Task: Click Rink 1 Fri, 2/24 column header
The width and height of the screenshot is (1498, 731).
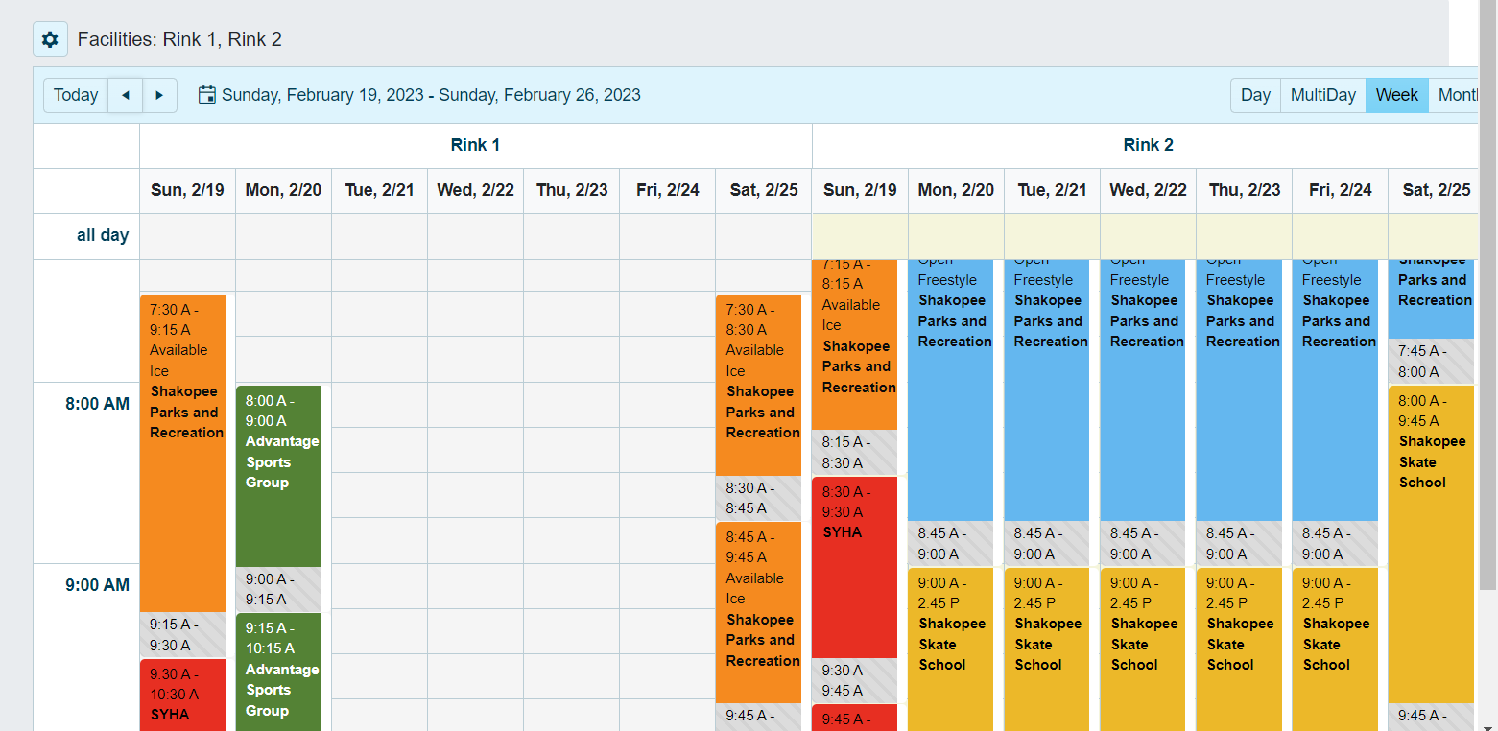Action: tap(667, 190)
